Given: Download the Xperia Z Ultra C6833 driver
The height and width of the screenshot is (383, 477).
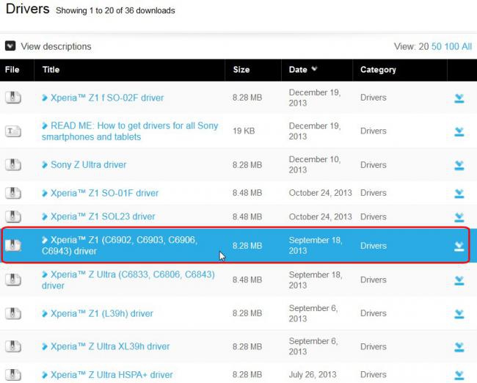Looking at the screenshot, I should (459, 280).
